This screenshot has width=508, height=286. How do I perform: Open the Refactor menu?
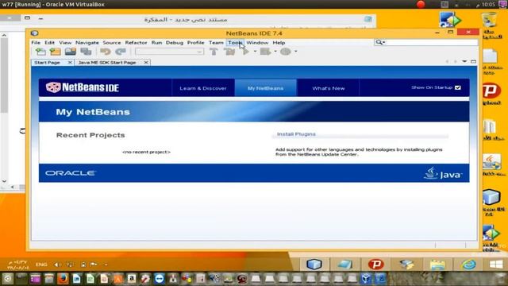point(136,42)
